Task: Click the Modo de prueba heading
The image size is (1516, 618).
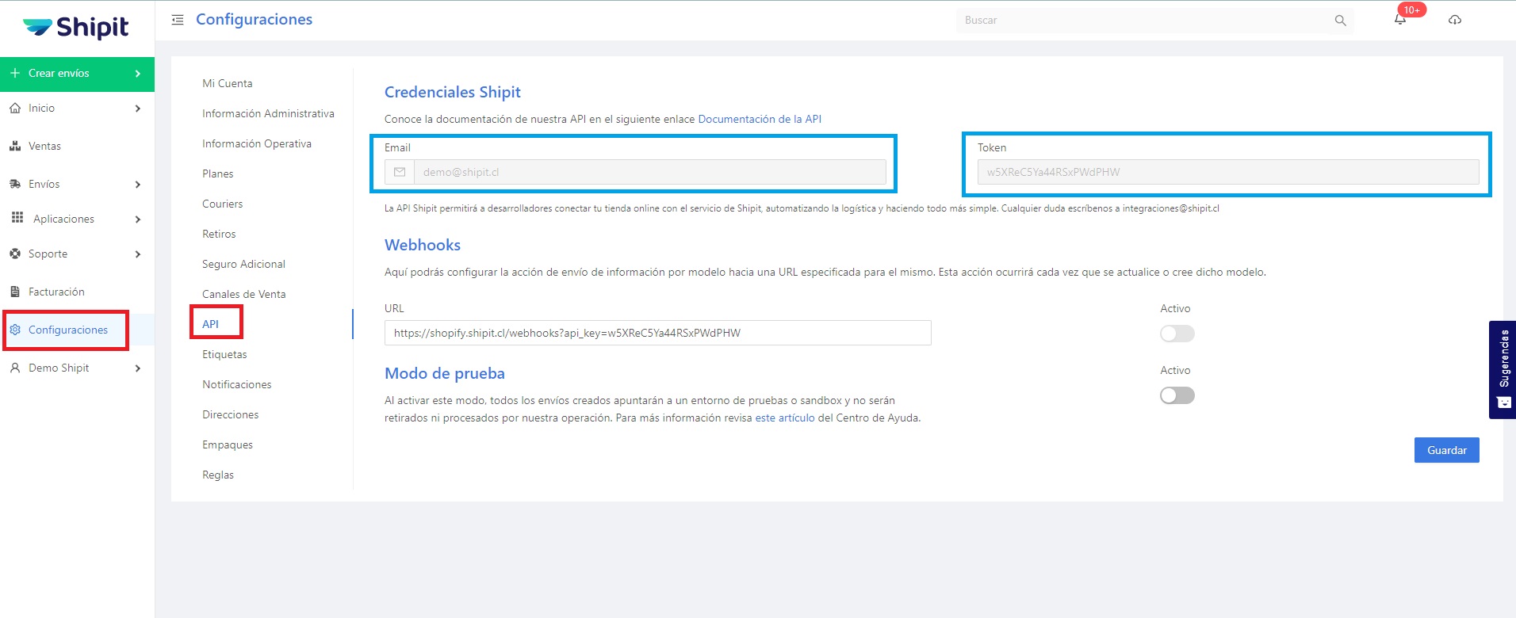Action: (x=445, y=373)
